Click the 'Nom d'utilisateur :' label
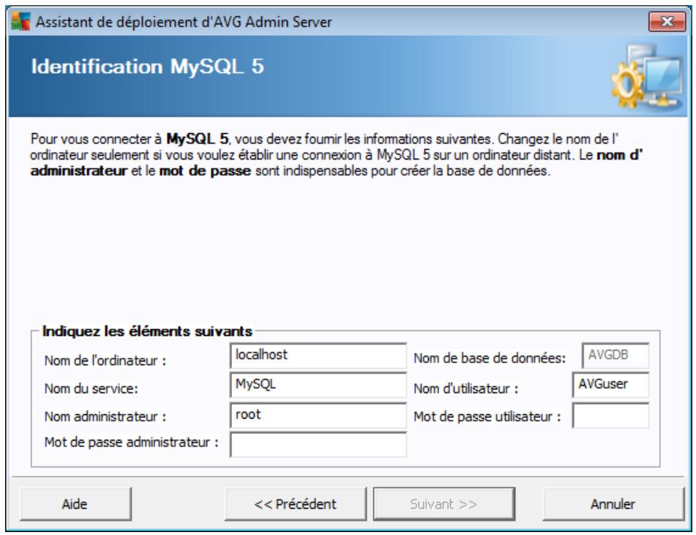Image resolution: width=696 pixels, height=535 pixels. (465, 389)
